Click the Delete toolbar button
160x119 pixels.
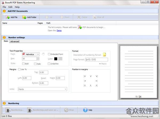(82, 17)
